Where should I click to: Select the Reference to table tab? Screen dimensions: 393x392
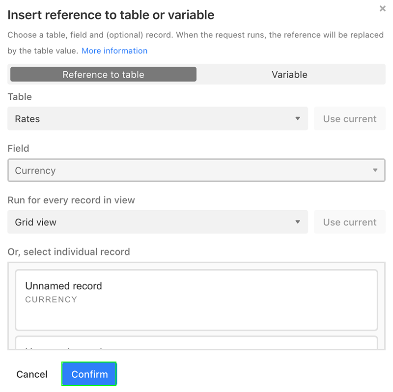tap(103, 74)
